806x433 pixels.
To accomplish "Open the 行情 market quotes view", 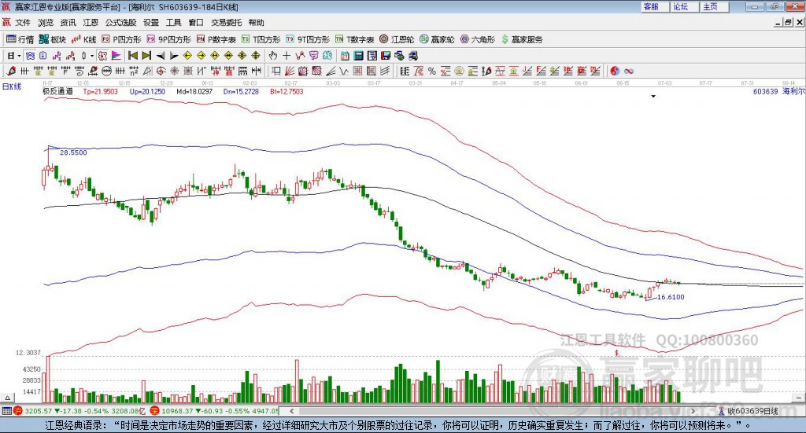I will click(x=20, y=39).
